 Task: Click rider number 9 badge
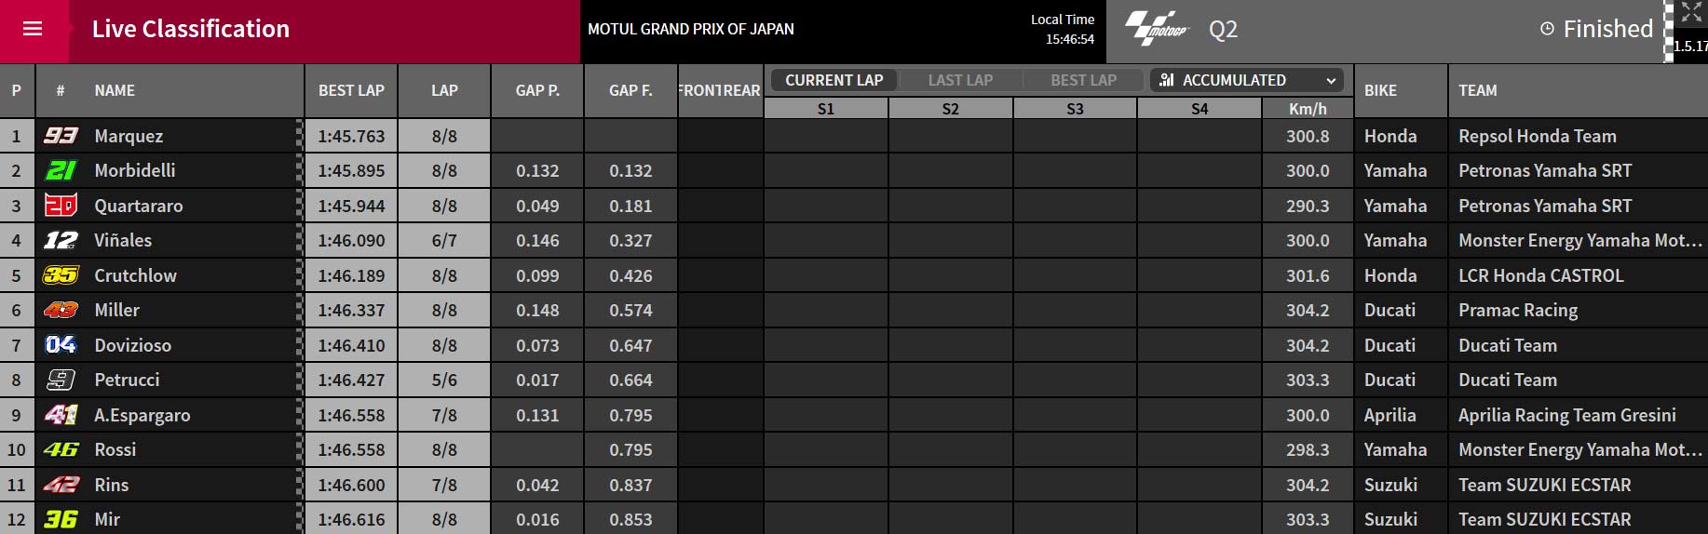click(x=61, y=380)
